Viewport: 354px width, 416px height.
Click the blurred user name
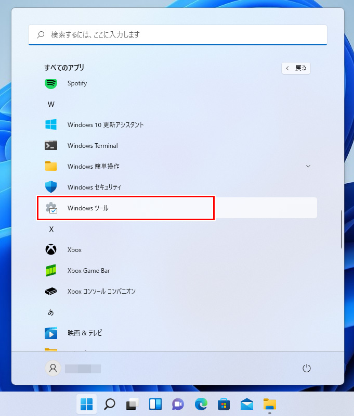tap(83, 369)
